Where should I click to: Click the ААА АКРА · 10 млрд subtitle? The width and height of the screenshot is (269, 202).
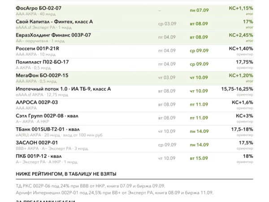tap(36, 54)
